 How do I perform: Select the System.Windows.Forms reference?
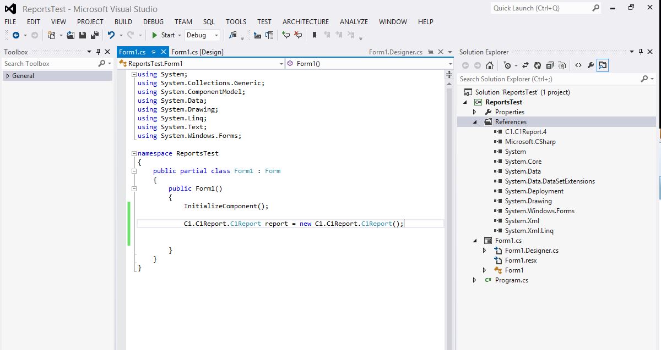[x=539, y=211]
